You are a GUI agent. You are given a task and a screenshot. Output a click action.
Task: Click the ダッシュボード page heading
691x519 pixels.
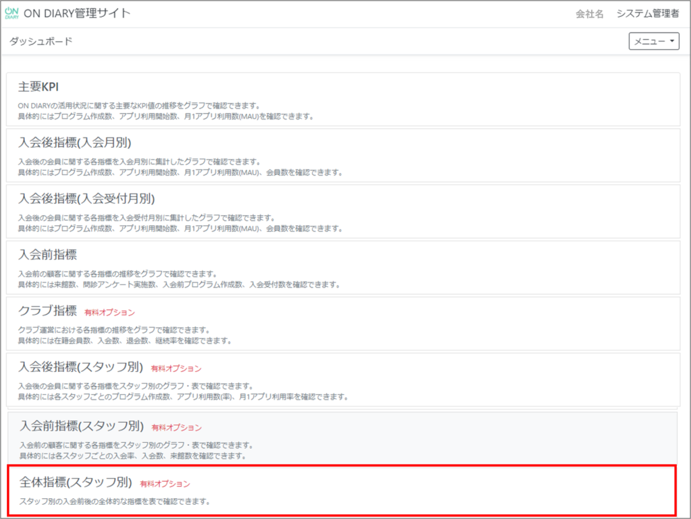tap(40, 42)
